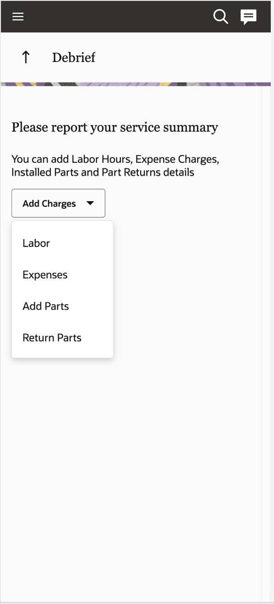
Task: Click the search magnifier icon
Action: pyautogui.click(x=221, y=17)
